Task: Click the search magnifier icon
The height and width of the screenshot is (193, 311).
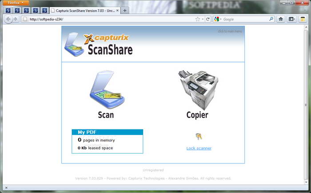Action: pyautogui.click(x=271, y=19)
